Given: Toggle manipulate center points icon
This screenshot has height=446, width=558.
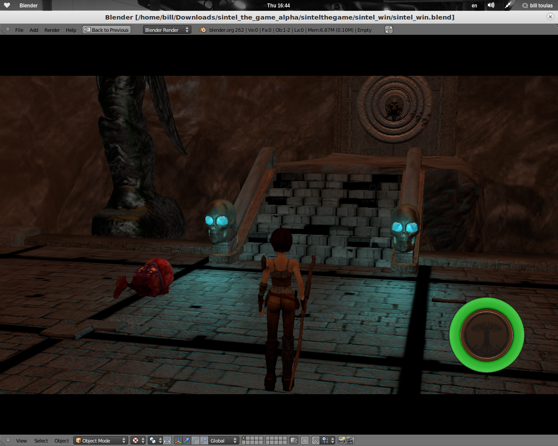Looking at the screenshot, I should tap(167, 441).
